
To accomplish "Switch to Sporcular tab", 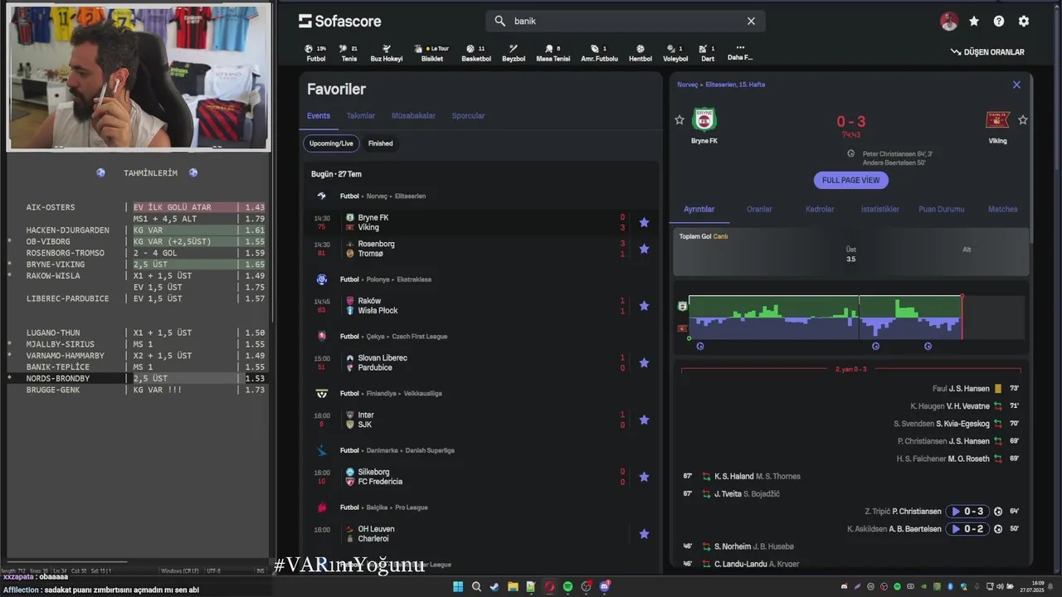I will (468, 116).
